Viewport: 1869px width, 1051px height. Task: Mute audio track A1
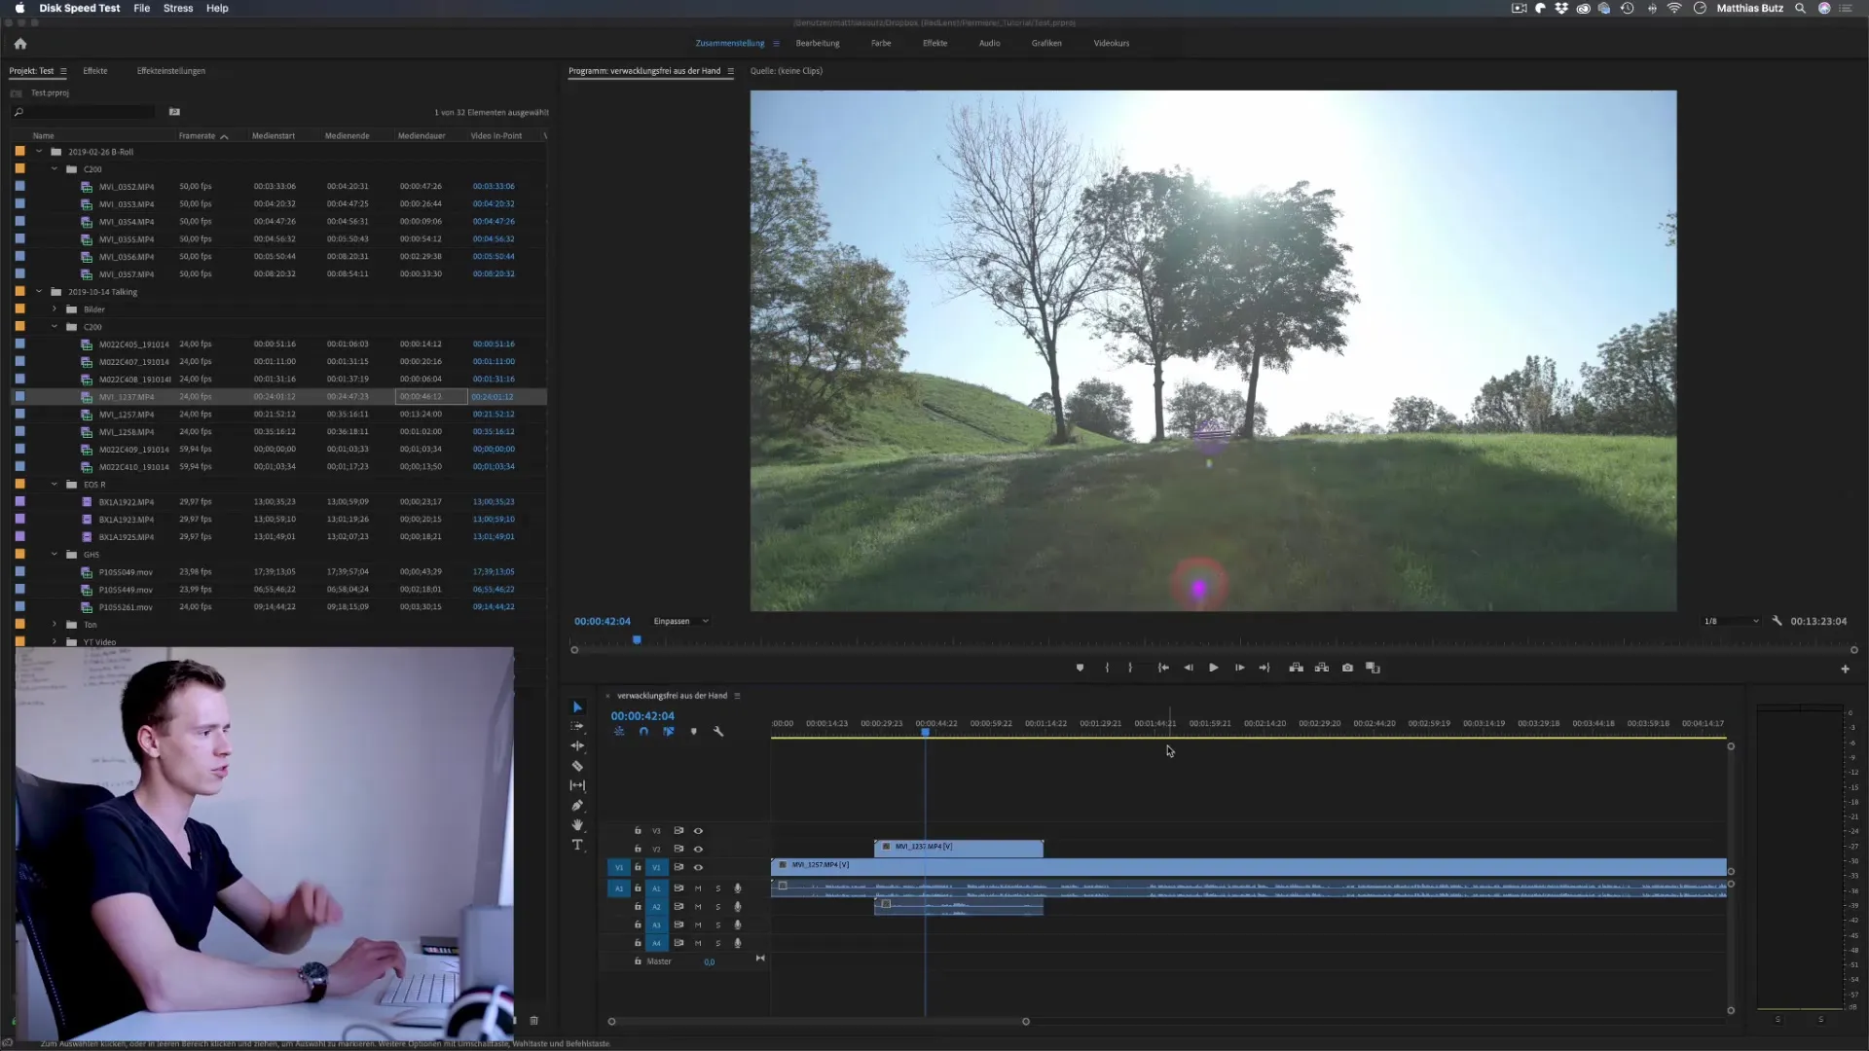pos(698,888)
